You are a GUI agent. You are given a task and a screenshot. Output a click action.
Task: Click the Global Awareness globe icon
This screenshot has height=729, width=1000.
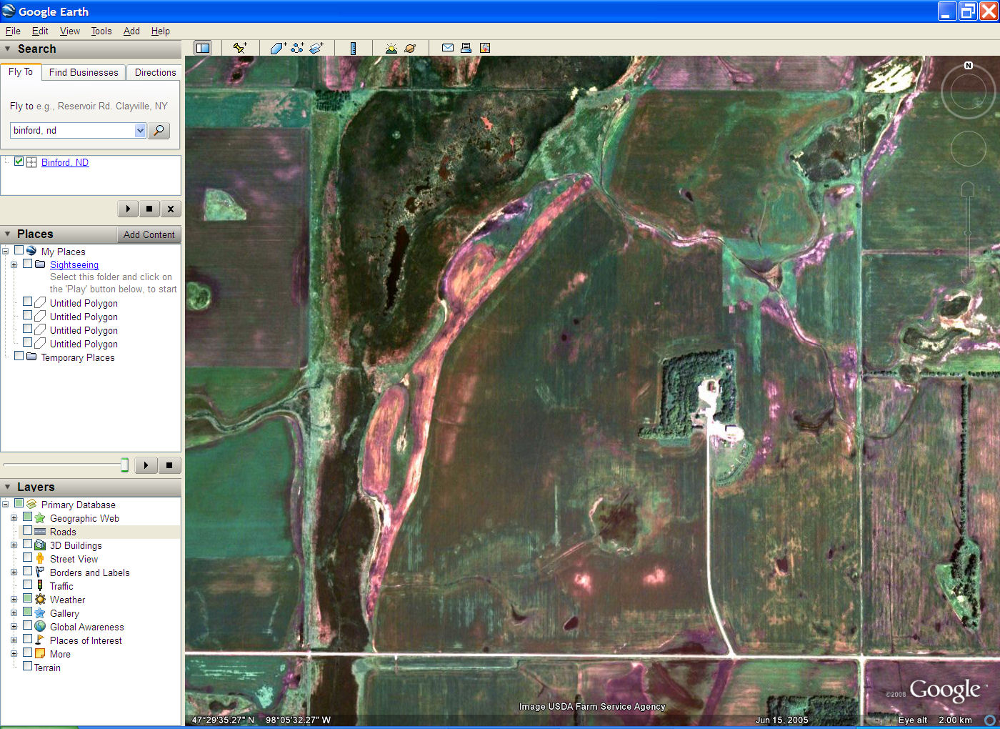[x=40, y=627]
